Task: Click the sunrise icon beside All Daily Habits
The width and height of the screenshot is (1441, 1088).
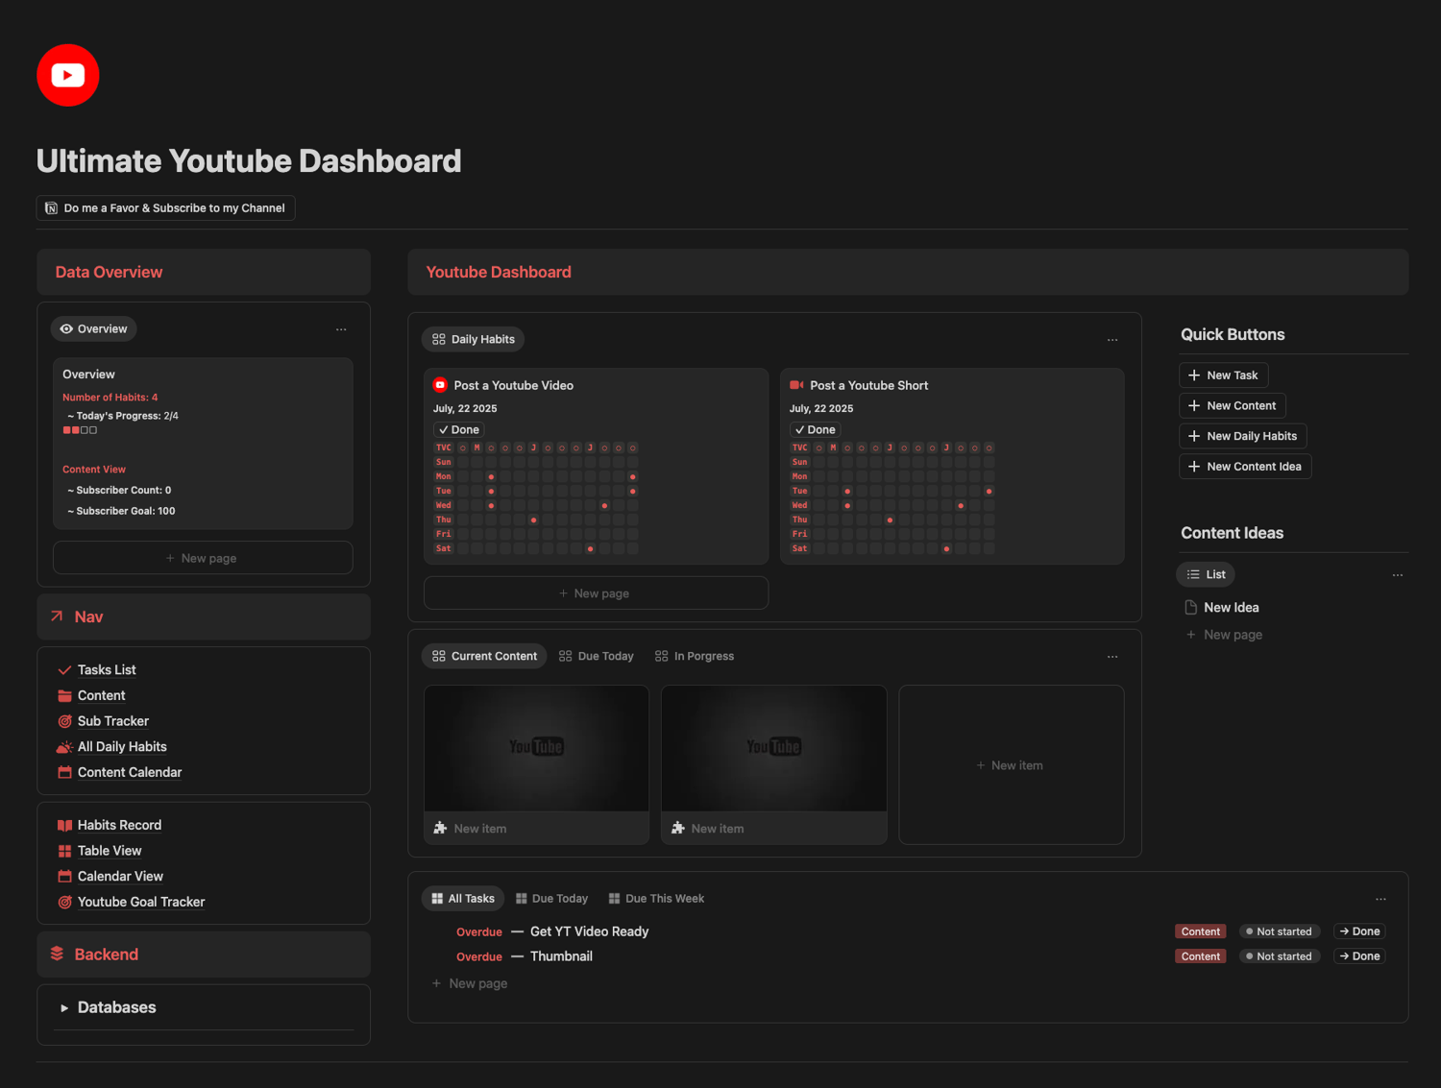Action: pyautogui.click(x=64, y=747)
